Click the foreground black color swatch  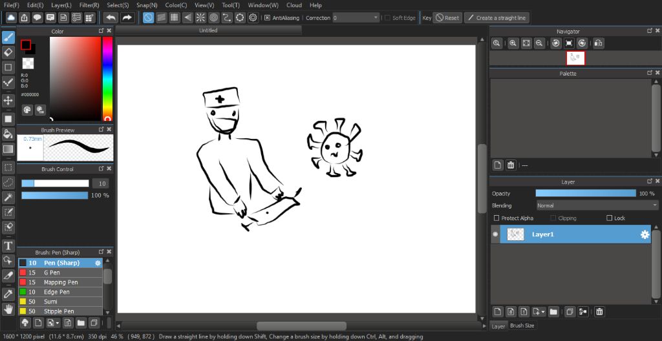point(26,45)
